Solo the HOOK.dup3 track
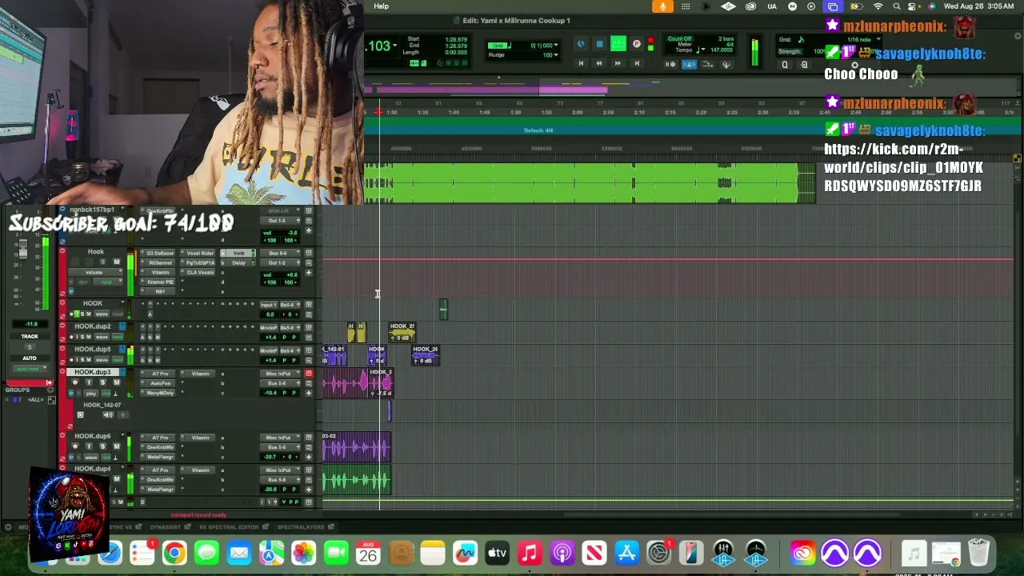 pyautogui.click(x=102, y=383)
